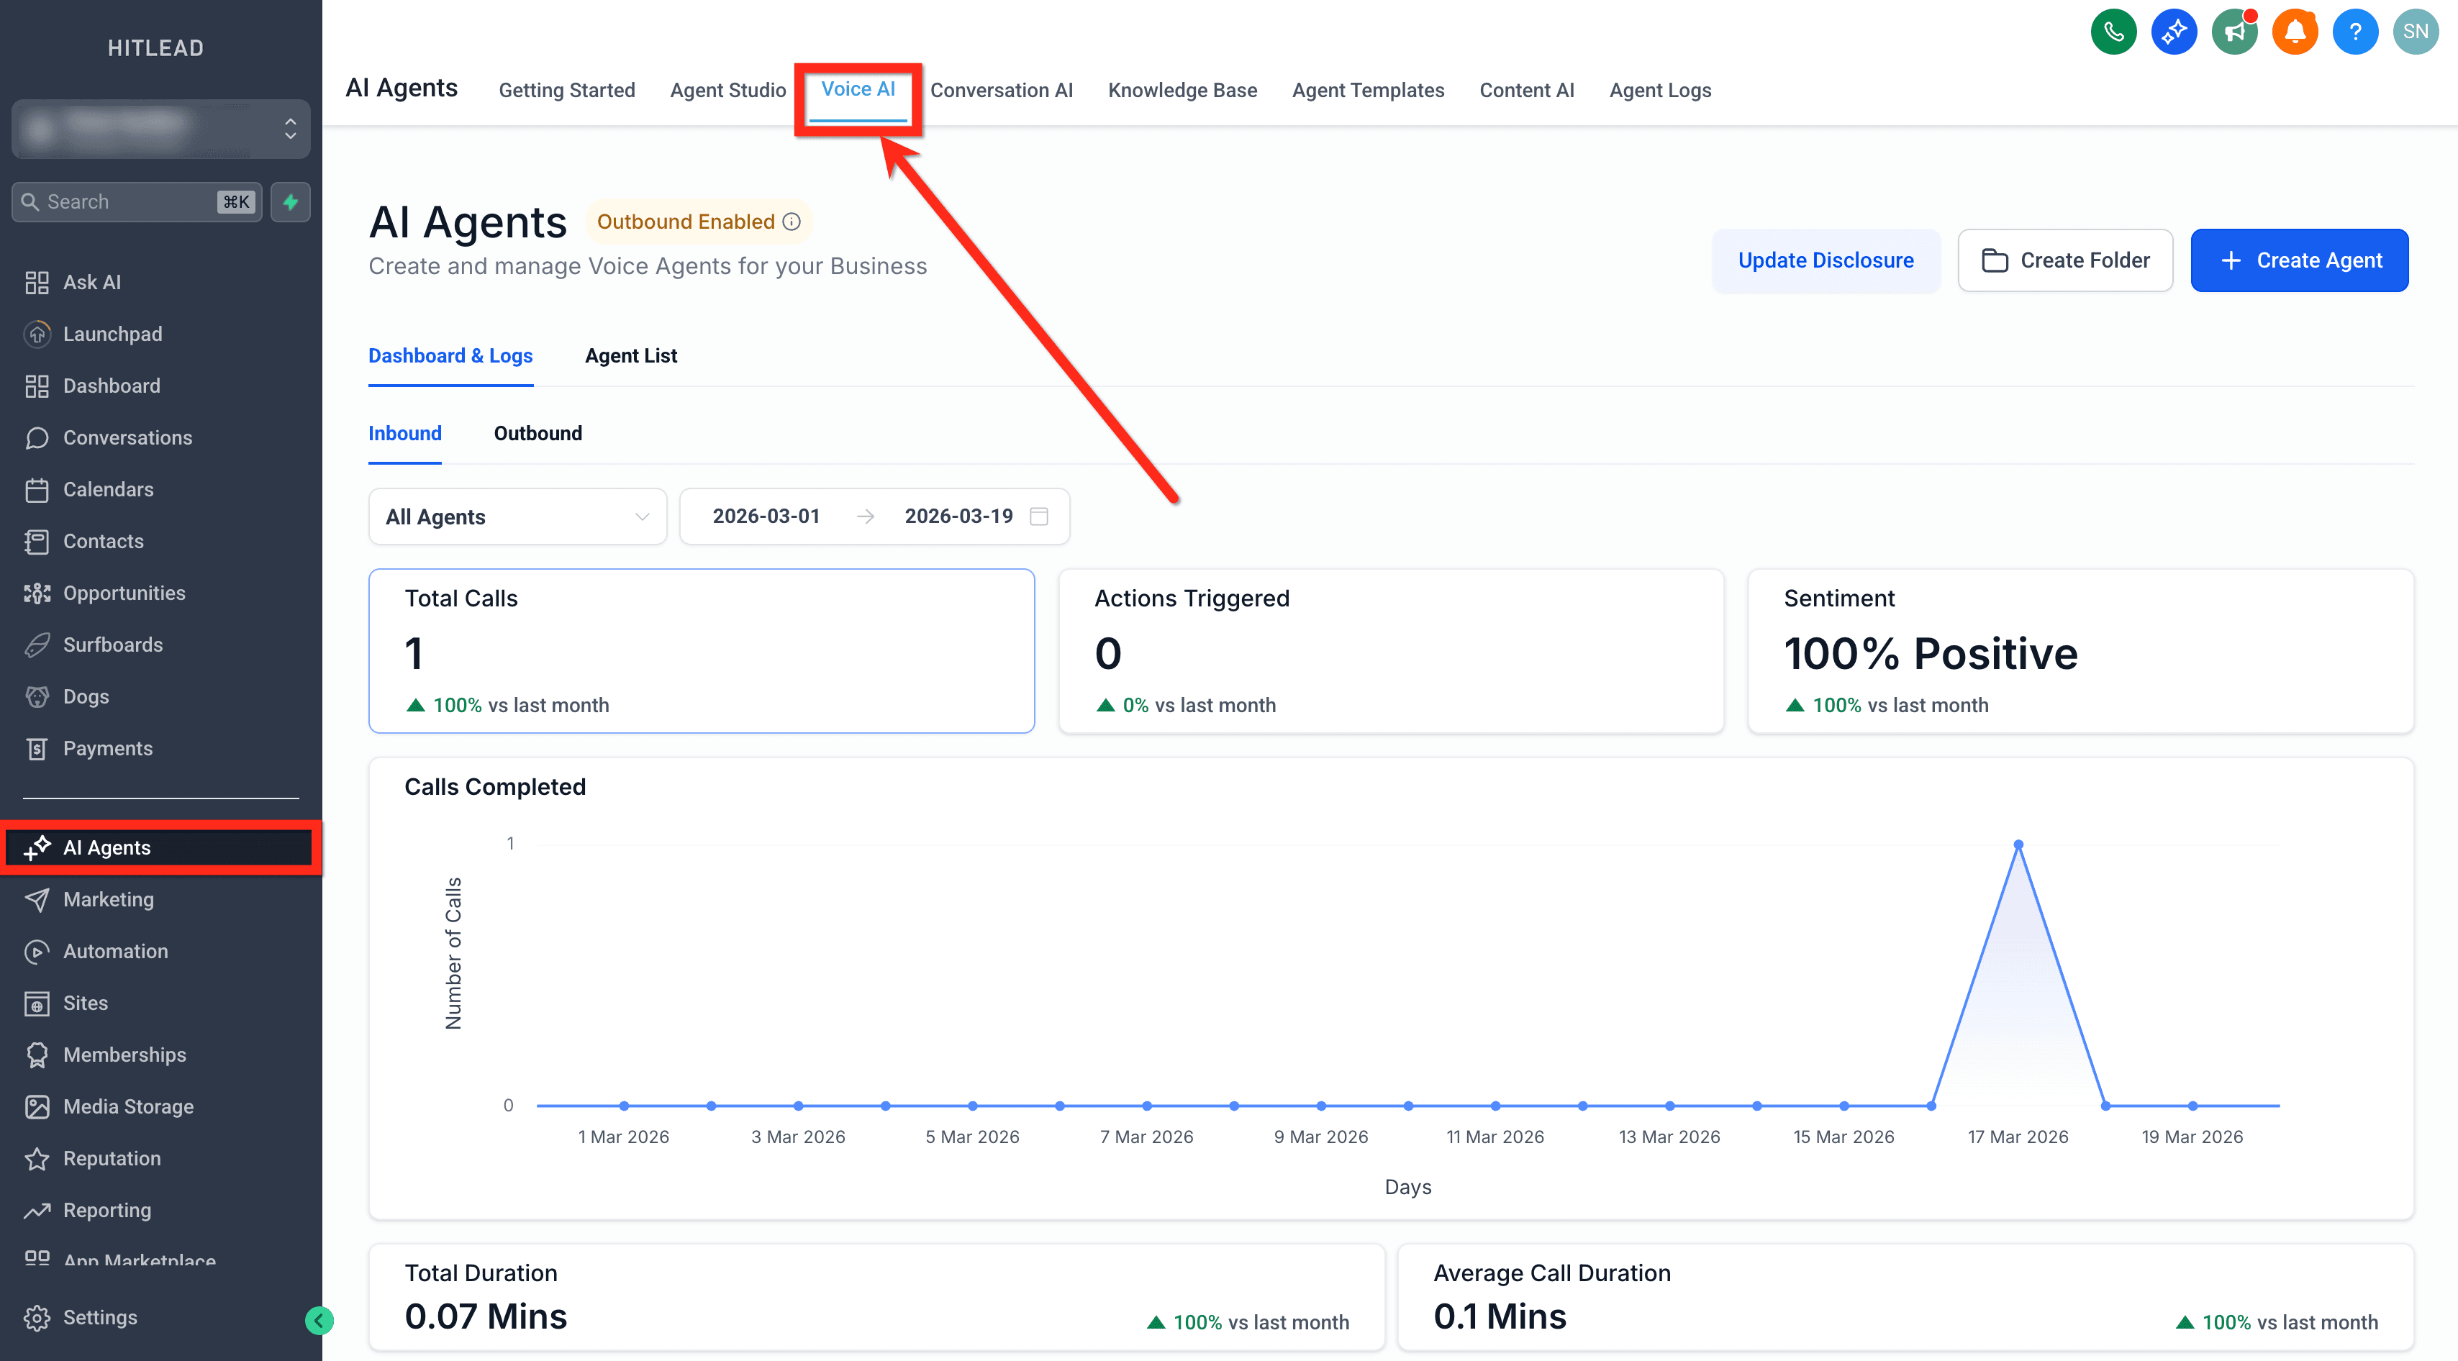Click the Create Folder button
2458x1361 pixels.
coord(2065,260)
